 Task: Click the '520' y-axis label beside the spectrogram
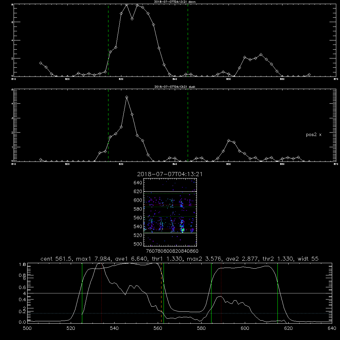tap(138, 235)
